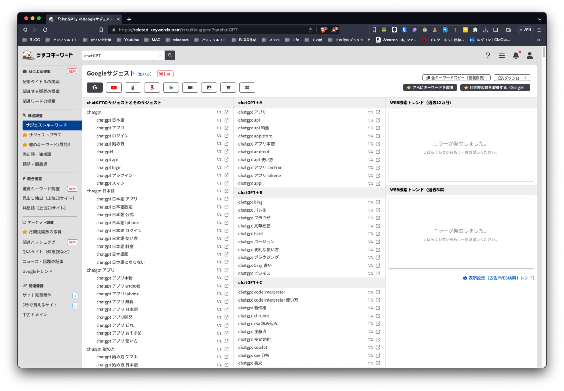Select the Google suggest source icon
The height and width of the screenshot is (391, 564).
pyautogui.click(x=94, y=87)
